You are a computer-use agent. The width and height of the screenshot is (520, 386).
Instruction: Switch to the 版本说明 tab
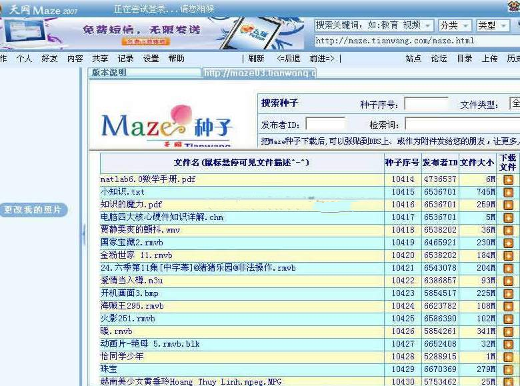click(145, 72)
